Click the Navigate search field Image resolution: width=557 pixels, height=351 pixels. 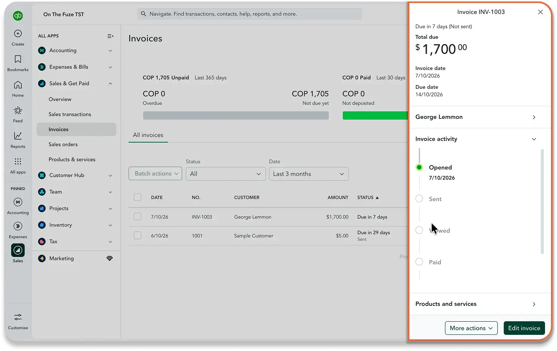point(249,14)
